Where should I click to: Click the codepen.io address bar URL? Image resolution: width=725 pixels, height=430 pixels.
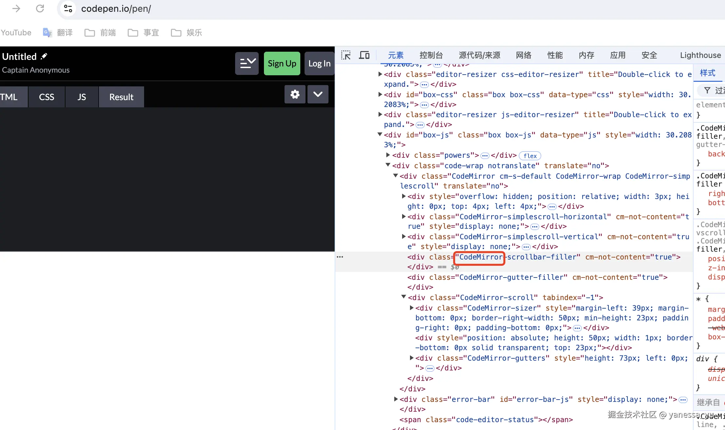(x=116, y=9)
